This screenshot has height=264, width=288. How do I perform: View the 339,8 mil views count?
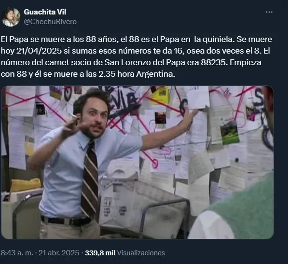point(100,253)
